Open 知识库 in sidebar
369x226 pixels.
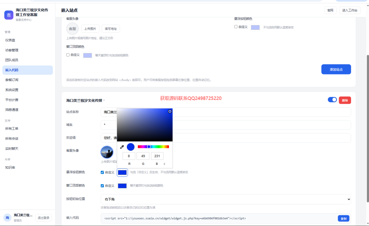[27, 167]
